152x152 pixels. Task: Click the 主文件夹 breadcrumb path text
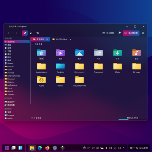39,44
